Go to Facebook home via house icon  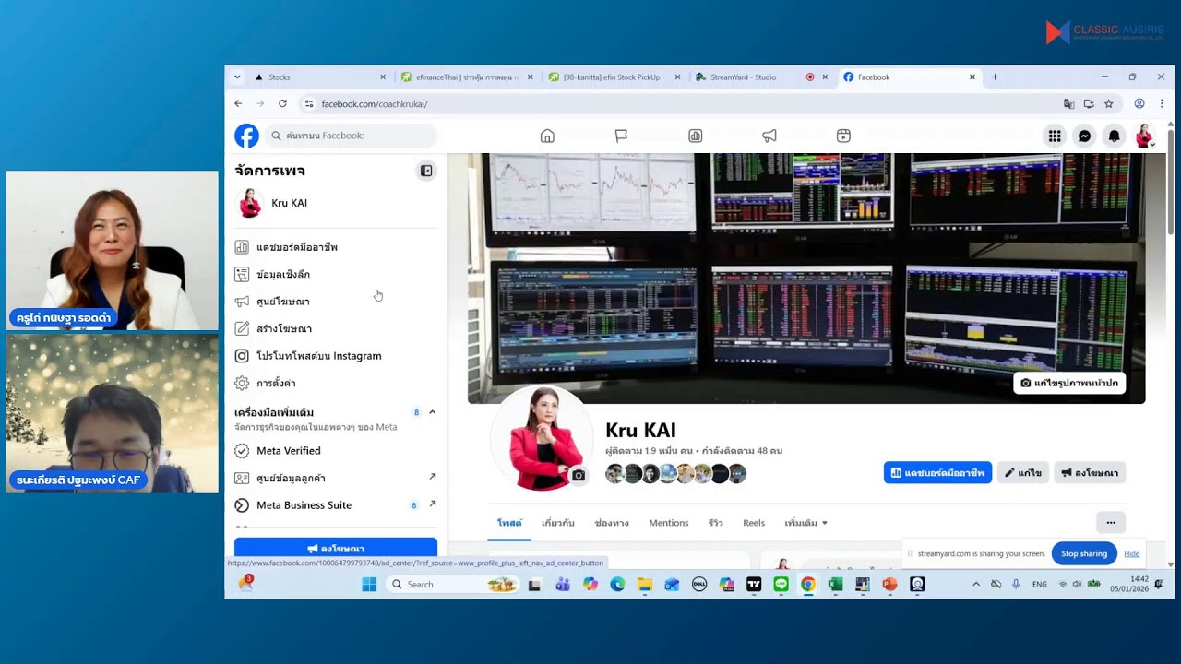coord(547,136)
